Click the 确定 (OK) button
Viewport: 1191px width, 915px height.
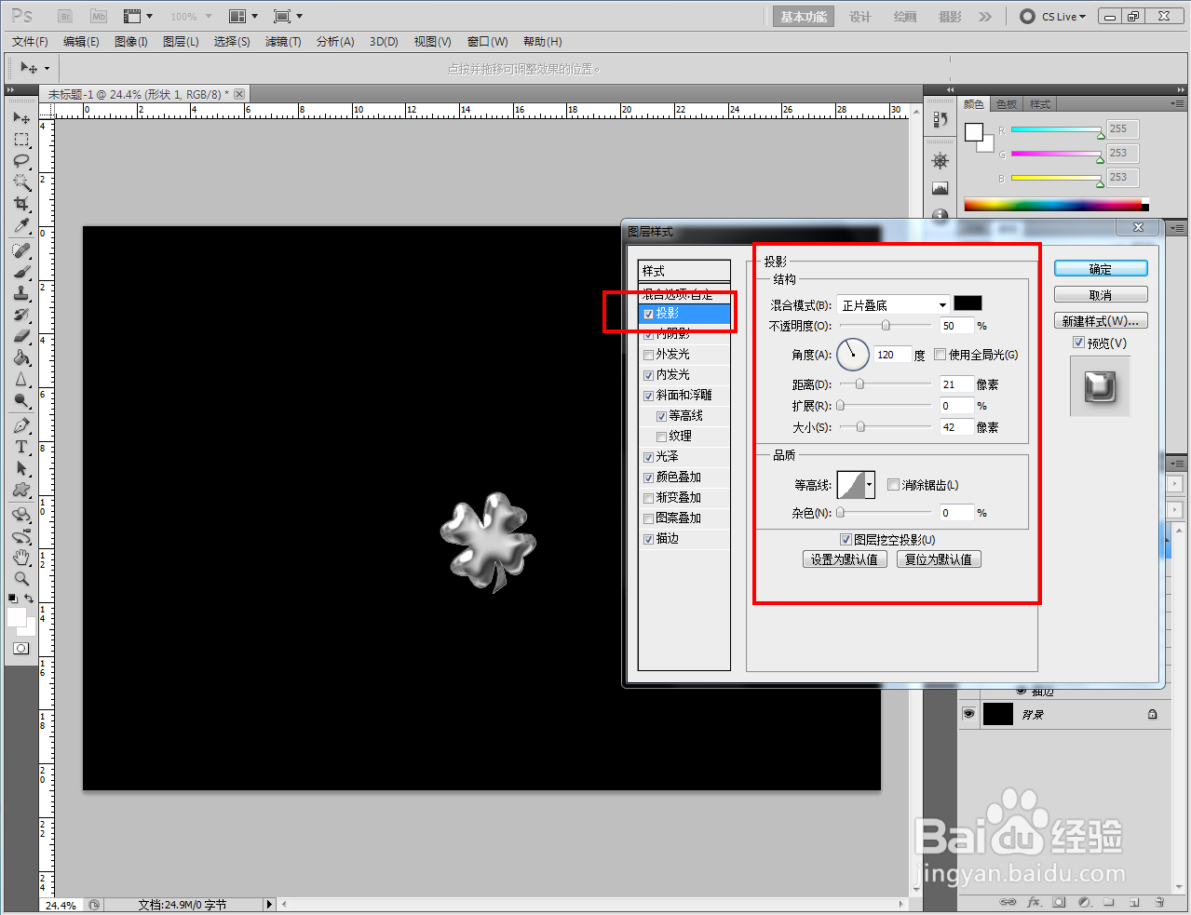tap(1101, 268)
